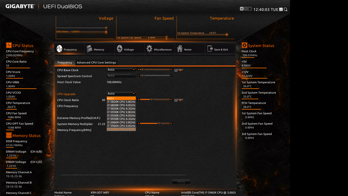Increase Spread Spectrum with right arrow
The height and width of the screenshot is (196, 348).
[x=171, y=76]
